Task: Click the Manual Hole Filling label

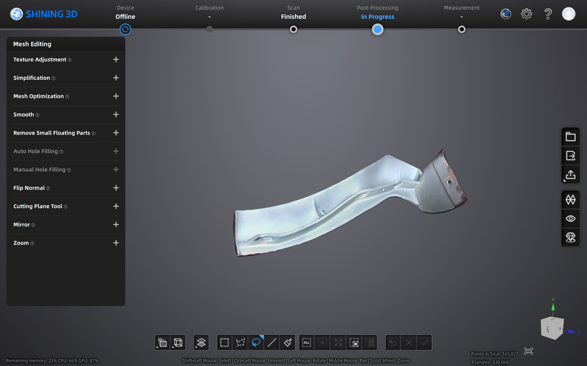Action: pos(39,169)
